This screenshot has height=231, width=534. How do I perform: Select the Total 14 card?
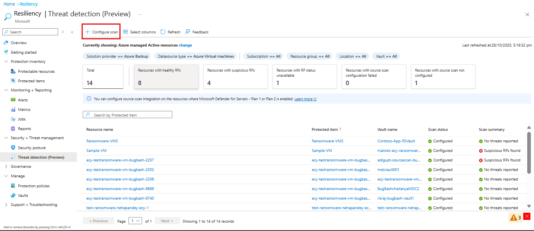point(103,76)
